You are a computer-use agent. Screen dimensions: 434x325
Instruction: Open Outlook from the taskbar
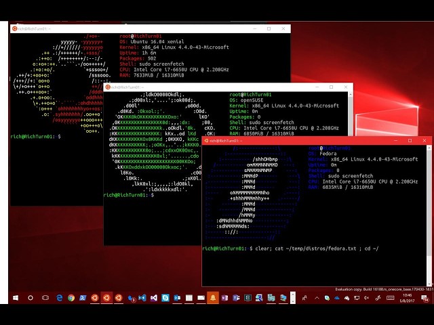[177, 298]
